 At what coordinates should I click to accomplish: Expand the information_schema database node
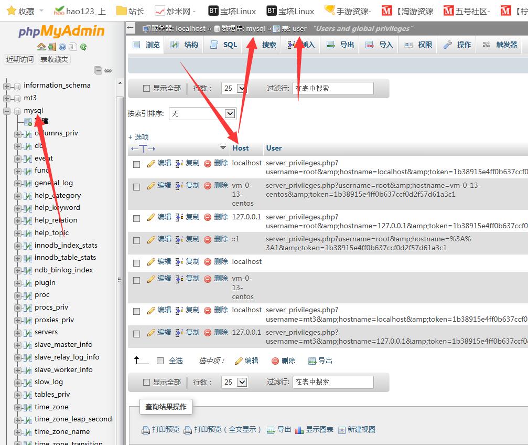(x=7, y=86)
